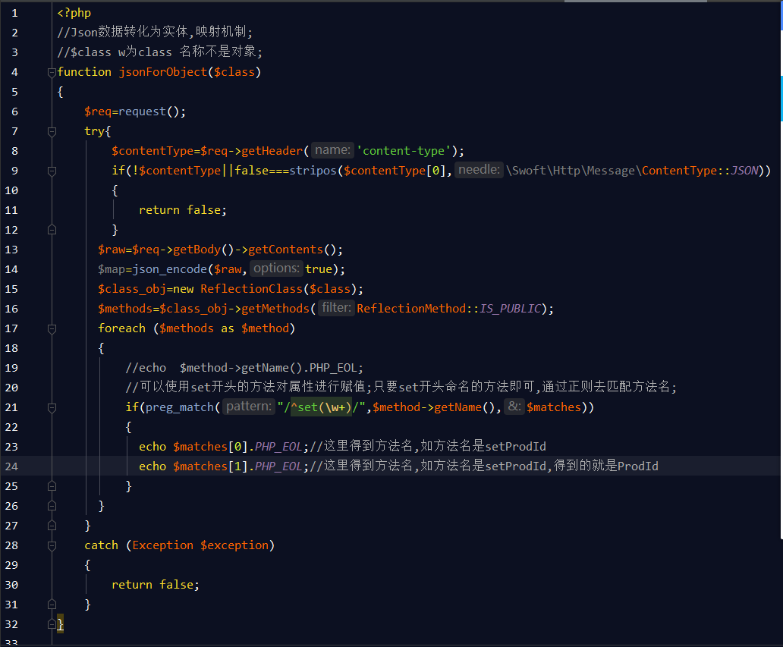Click the 'stripos' function call
The image size is (783, 647).
pyautogui.click(x=313, y=171)
